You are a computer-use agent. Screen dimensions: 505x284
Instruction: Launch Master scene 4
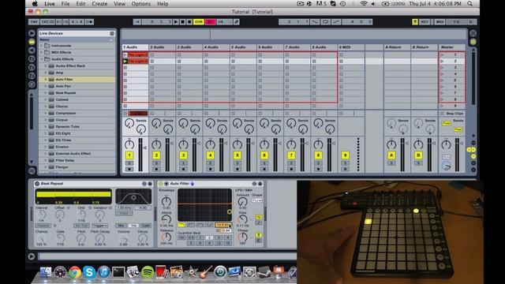[x=442, y=74]
